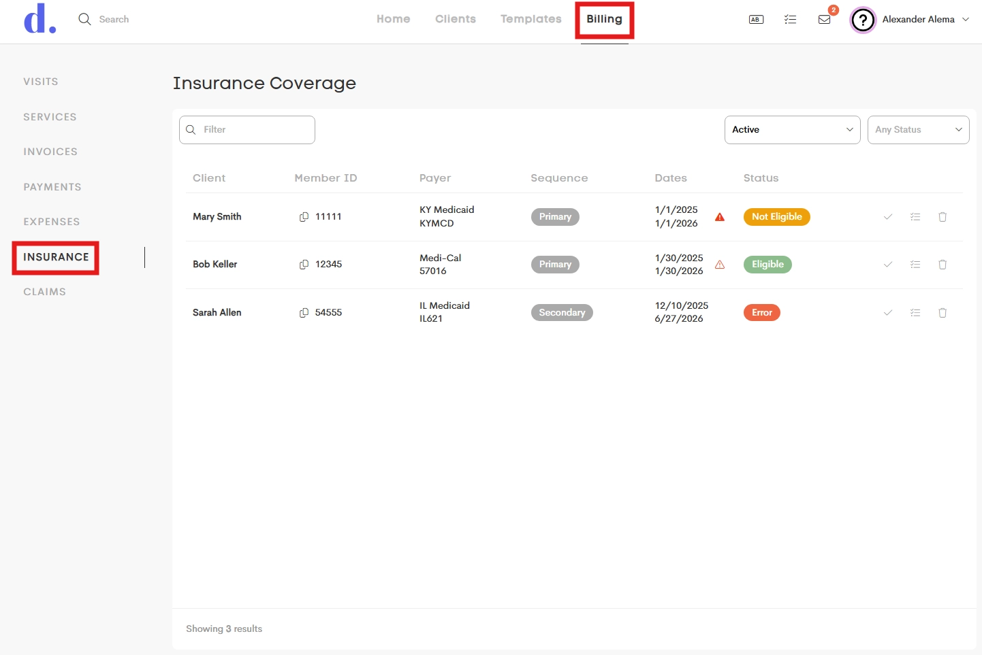
Task: Open Payments in the sidebar
Action: click(52, 187)
